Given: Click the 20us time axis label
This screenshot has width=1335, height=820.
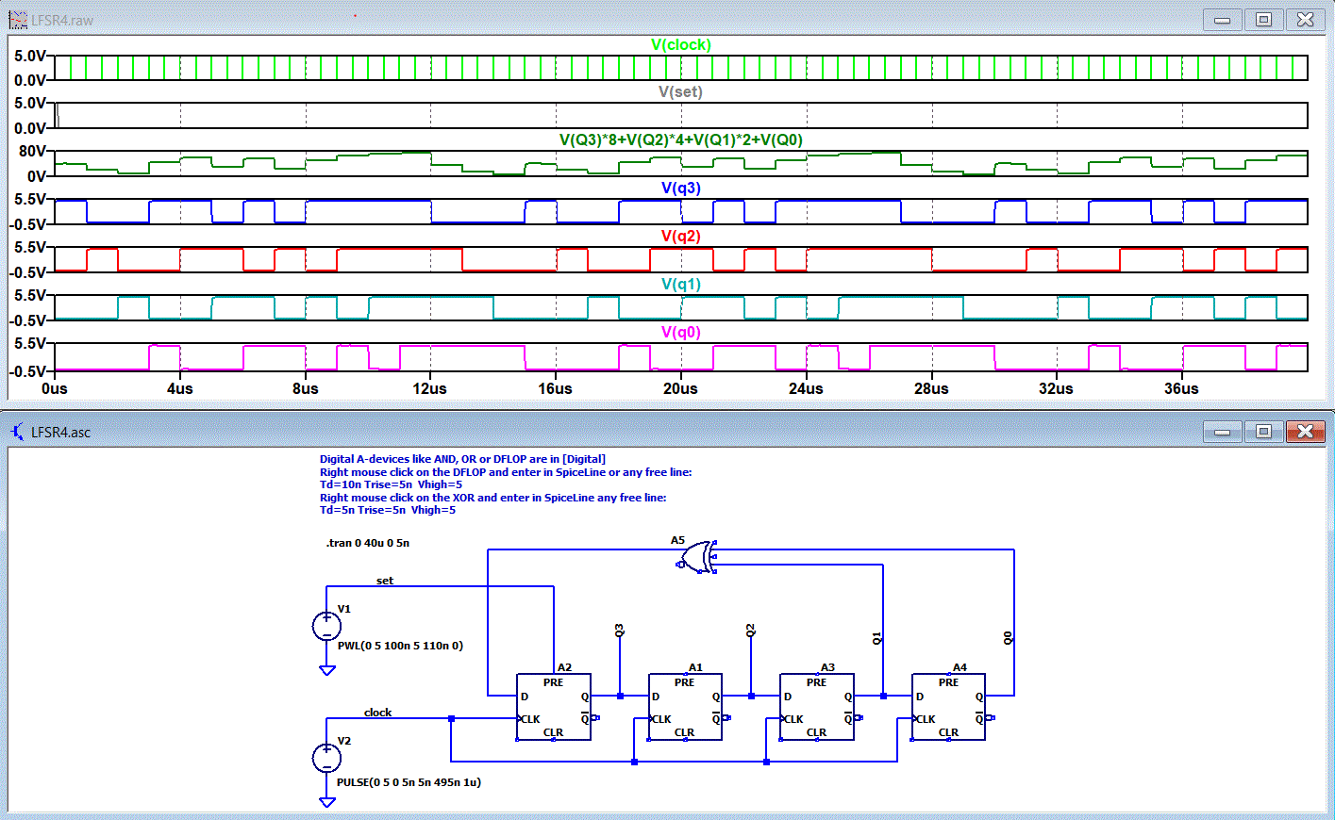Looking at the screenshot, I should click(680, 388).
